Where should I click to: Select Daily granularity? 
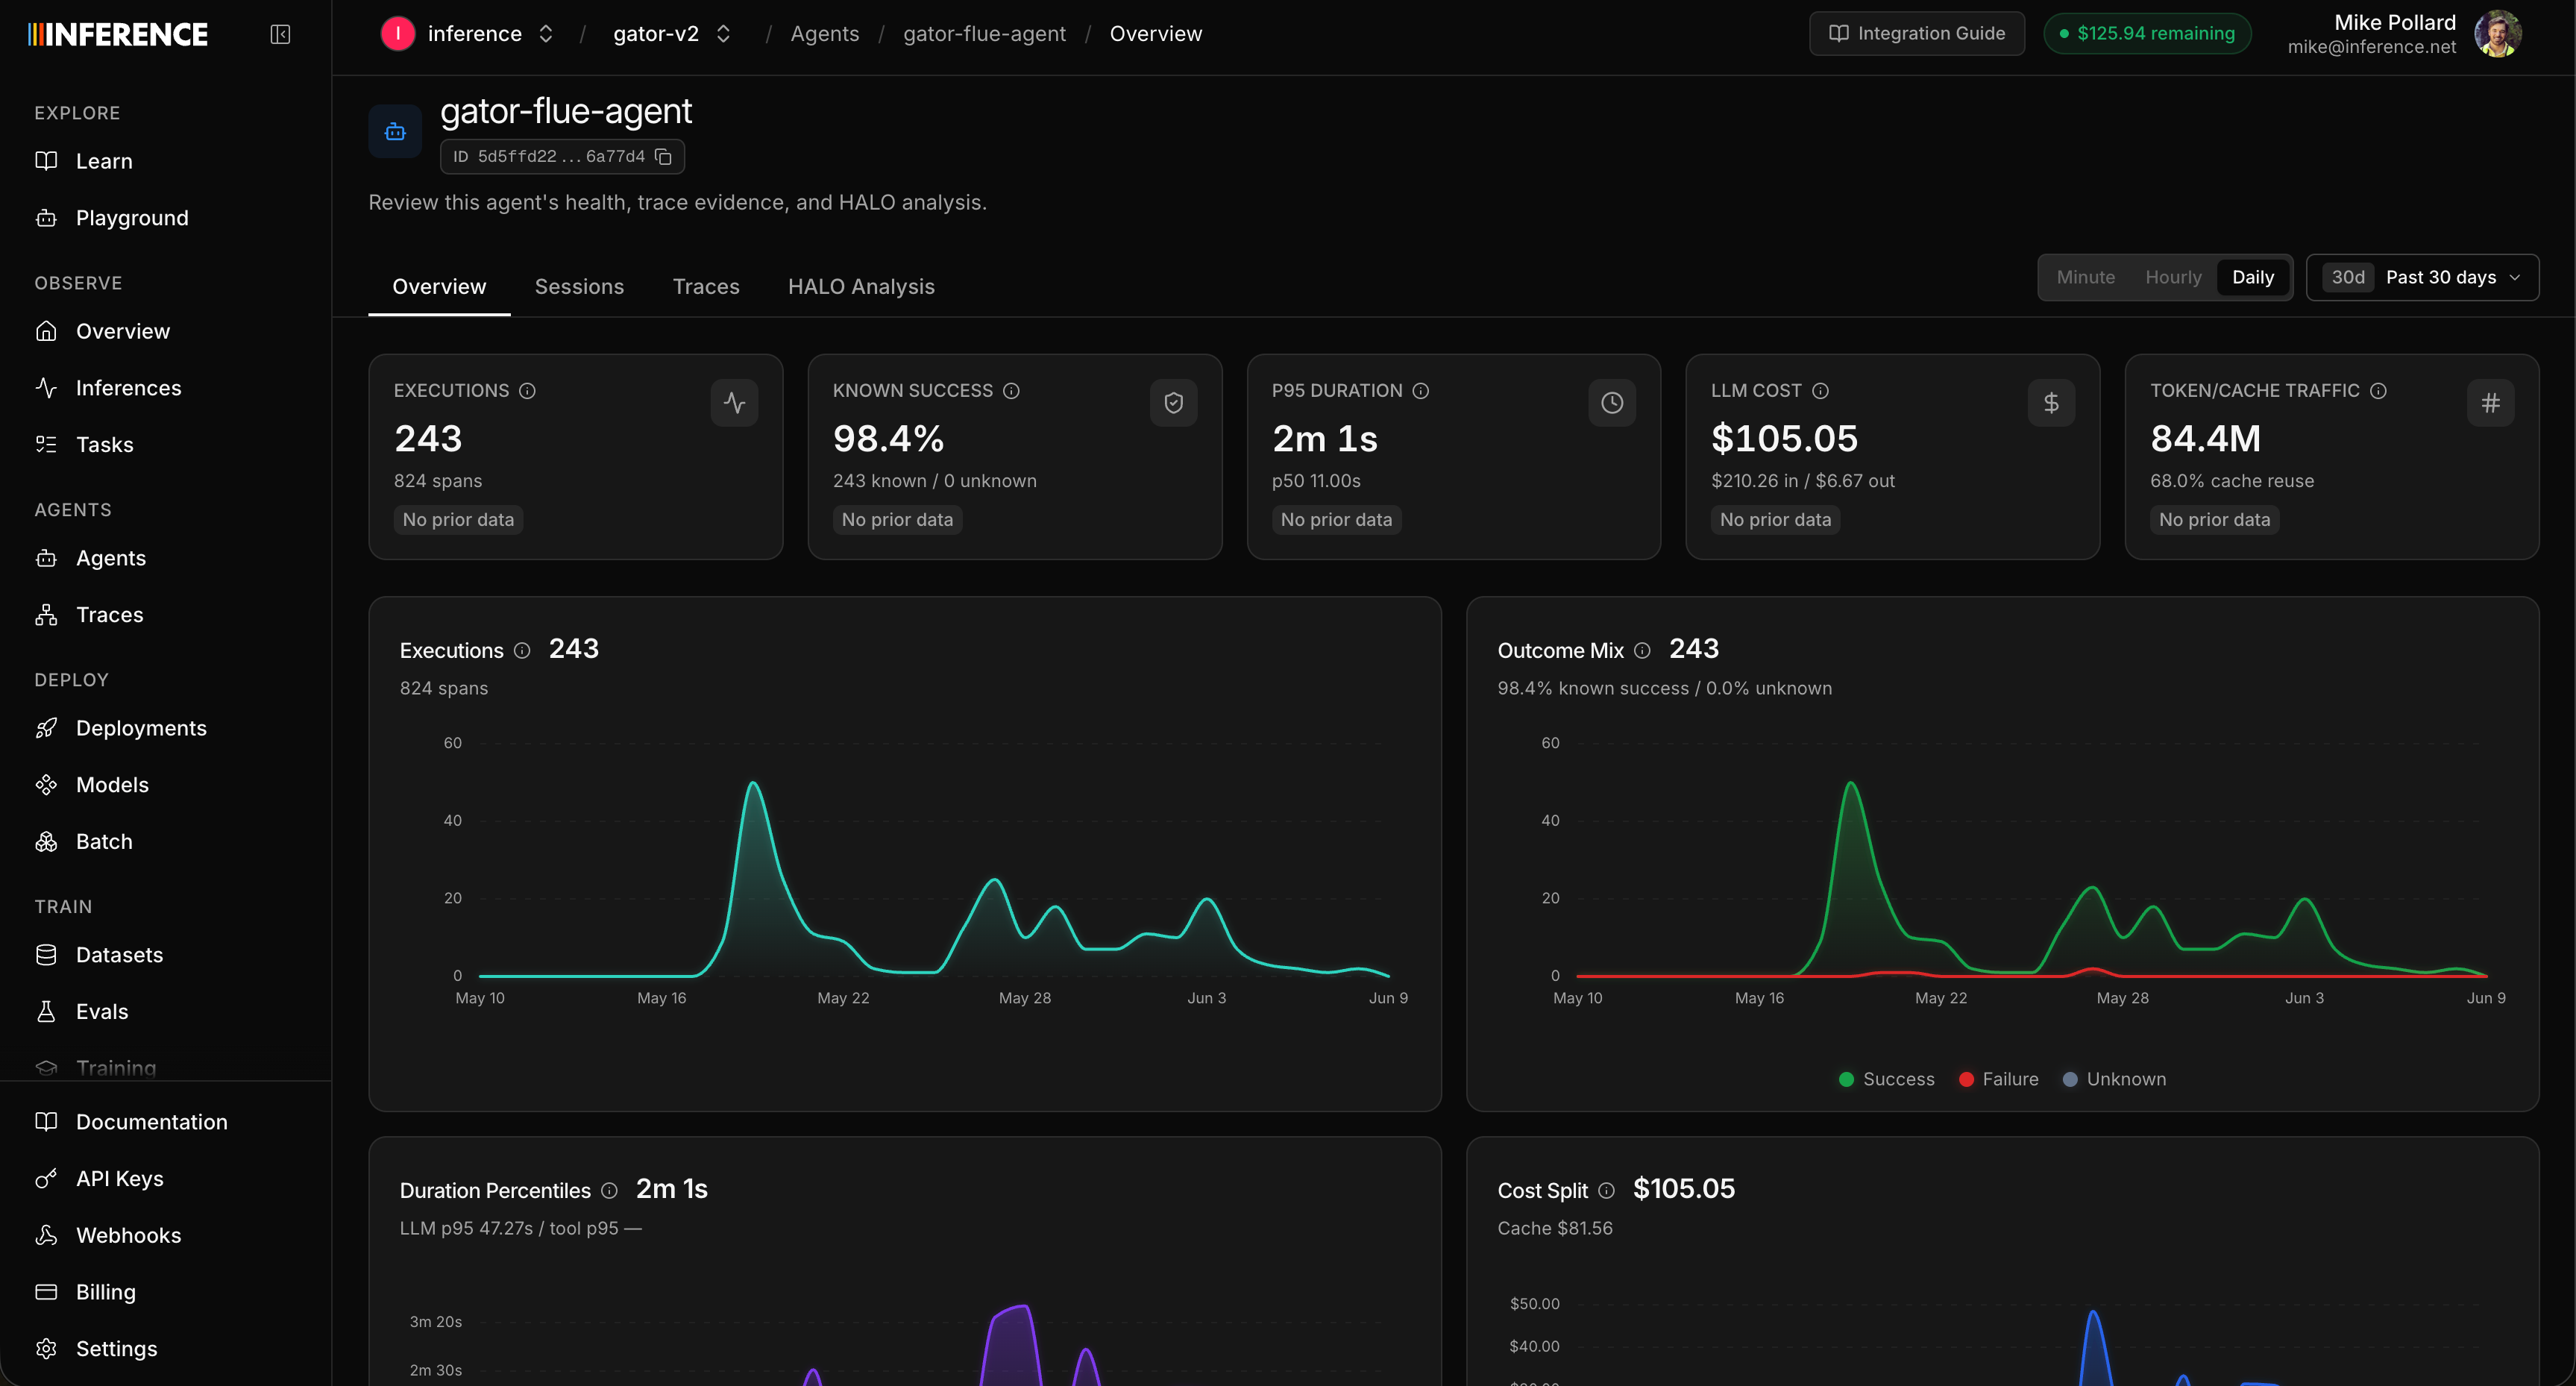coord(2252,278)
